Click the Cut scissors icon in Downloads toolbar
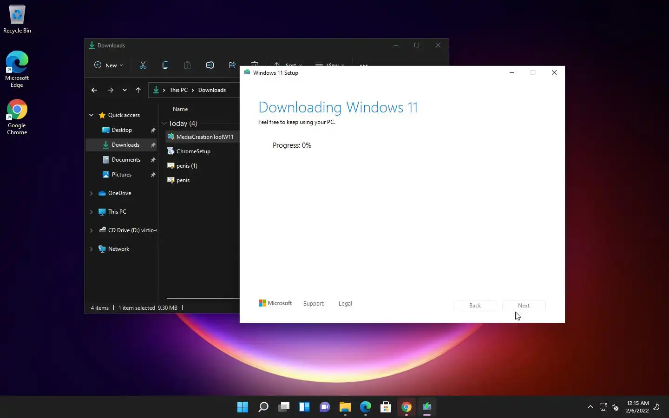 click(143, 65)
